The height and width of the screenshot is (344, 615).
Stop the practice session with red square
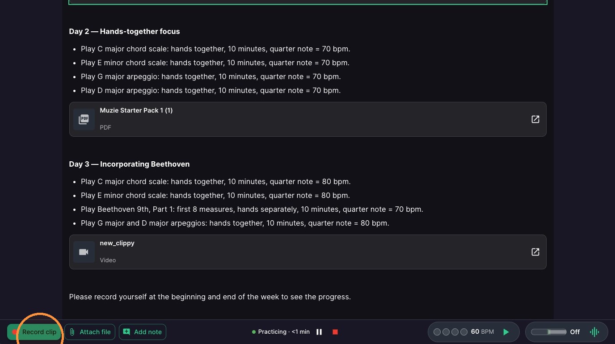coord(335,332)
